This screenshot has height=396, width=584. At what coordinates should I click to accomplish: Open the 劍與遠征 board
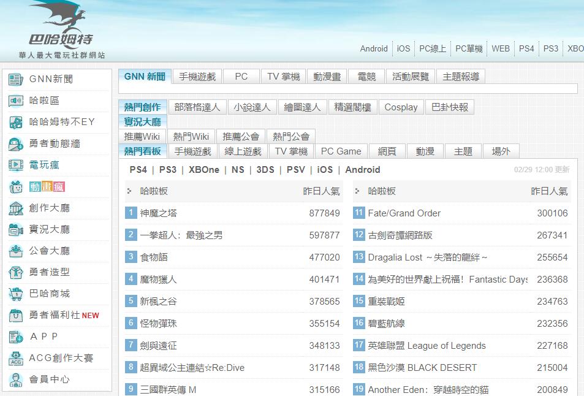[x=158, y=346]
